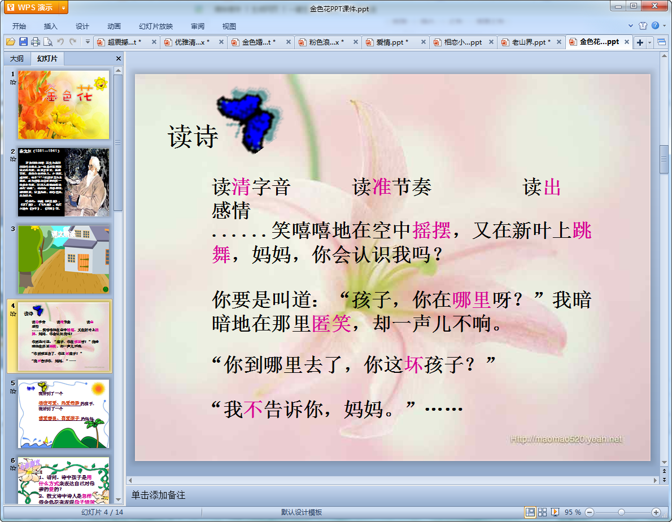Switch to slide sorter view icon
Screen dimensions: 672x522
542,512
